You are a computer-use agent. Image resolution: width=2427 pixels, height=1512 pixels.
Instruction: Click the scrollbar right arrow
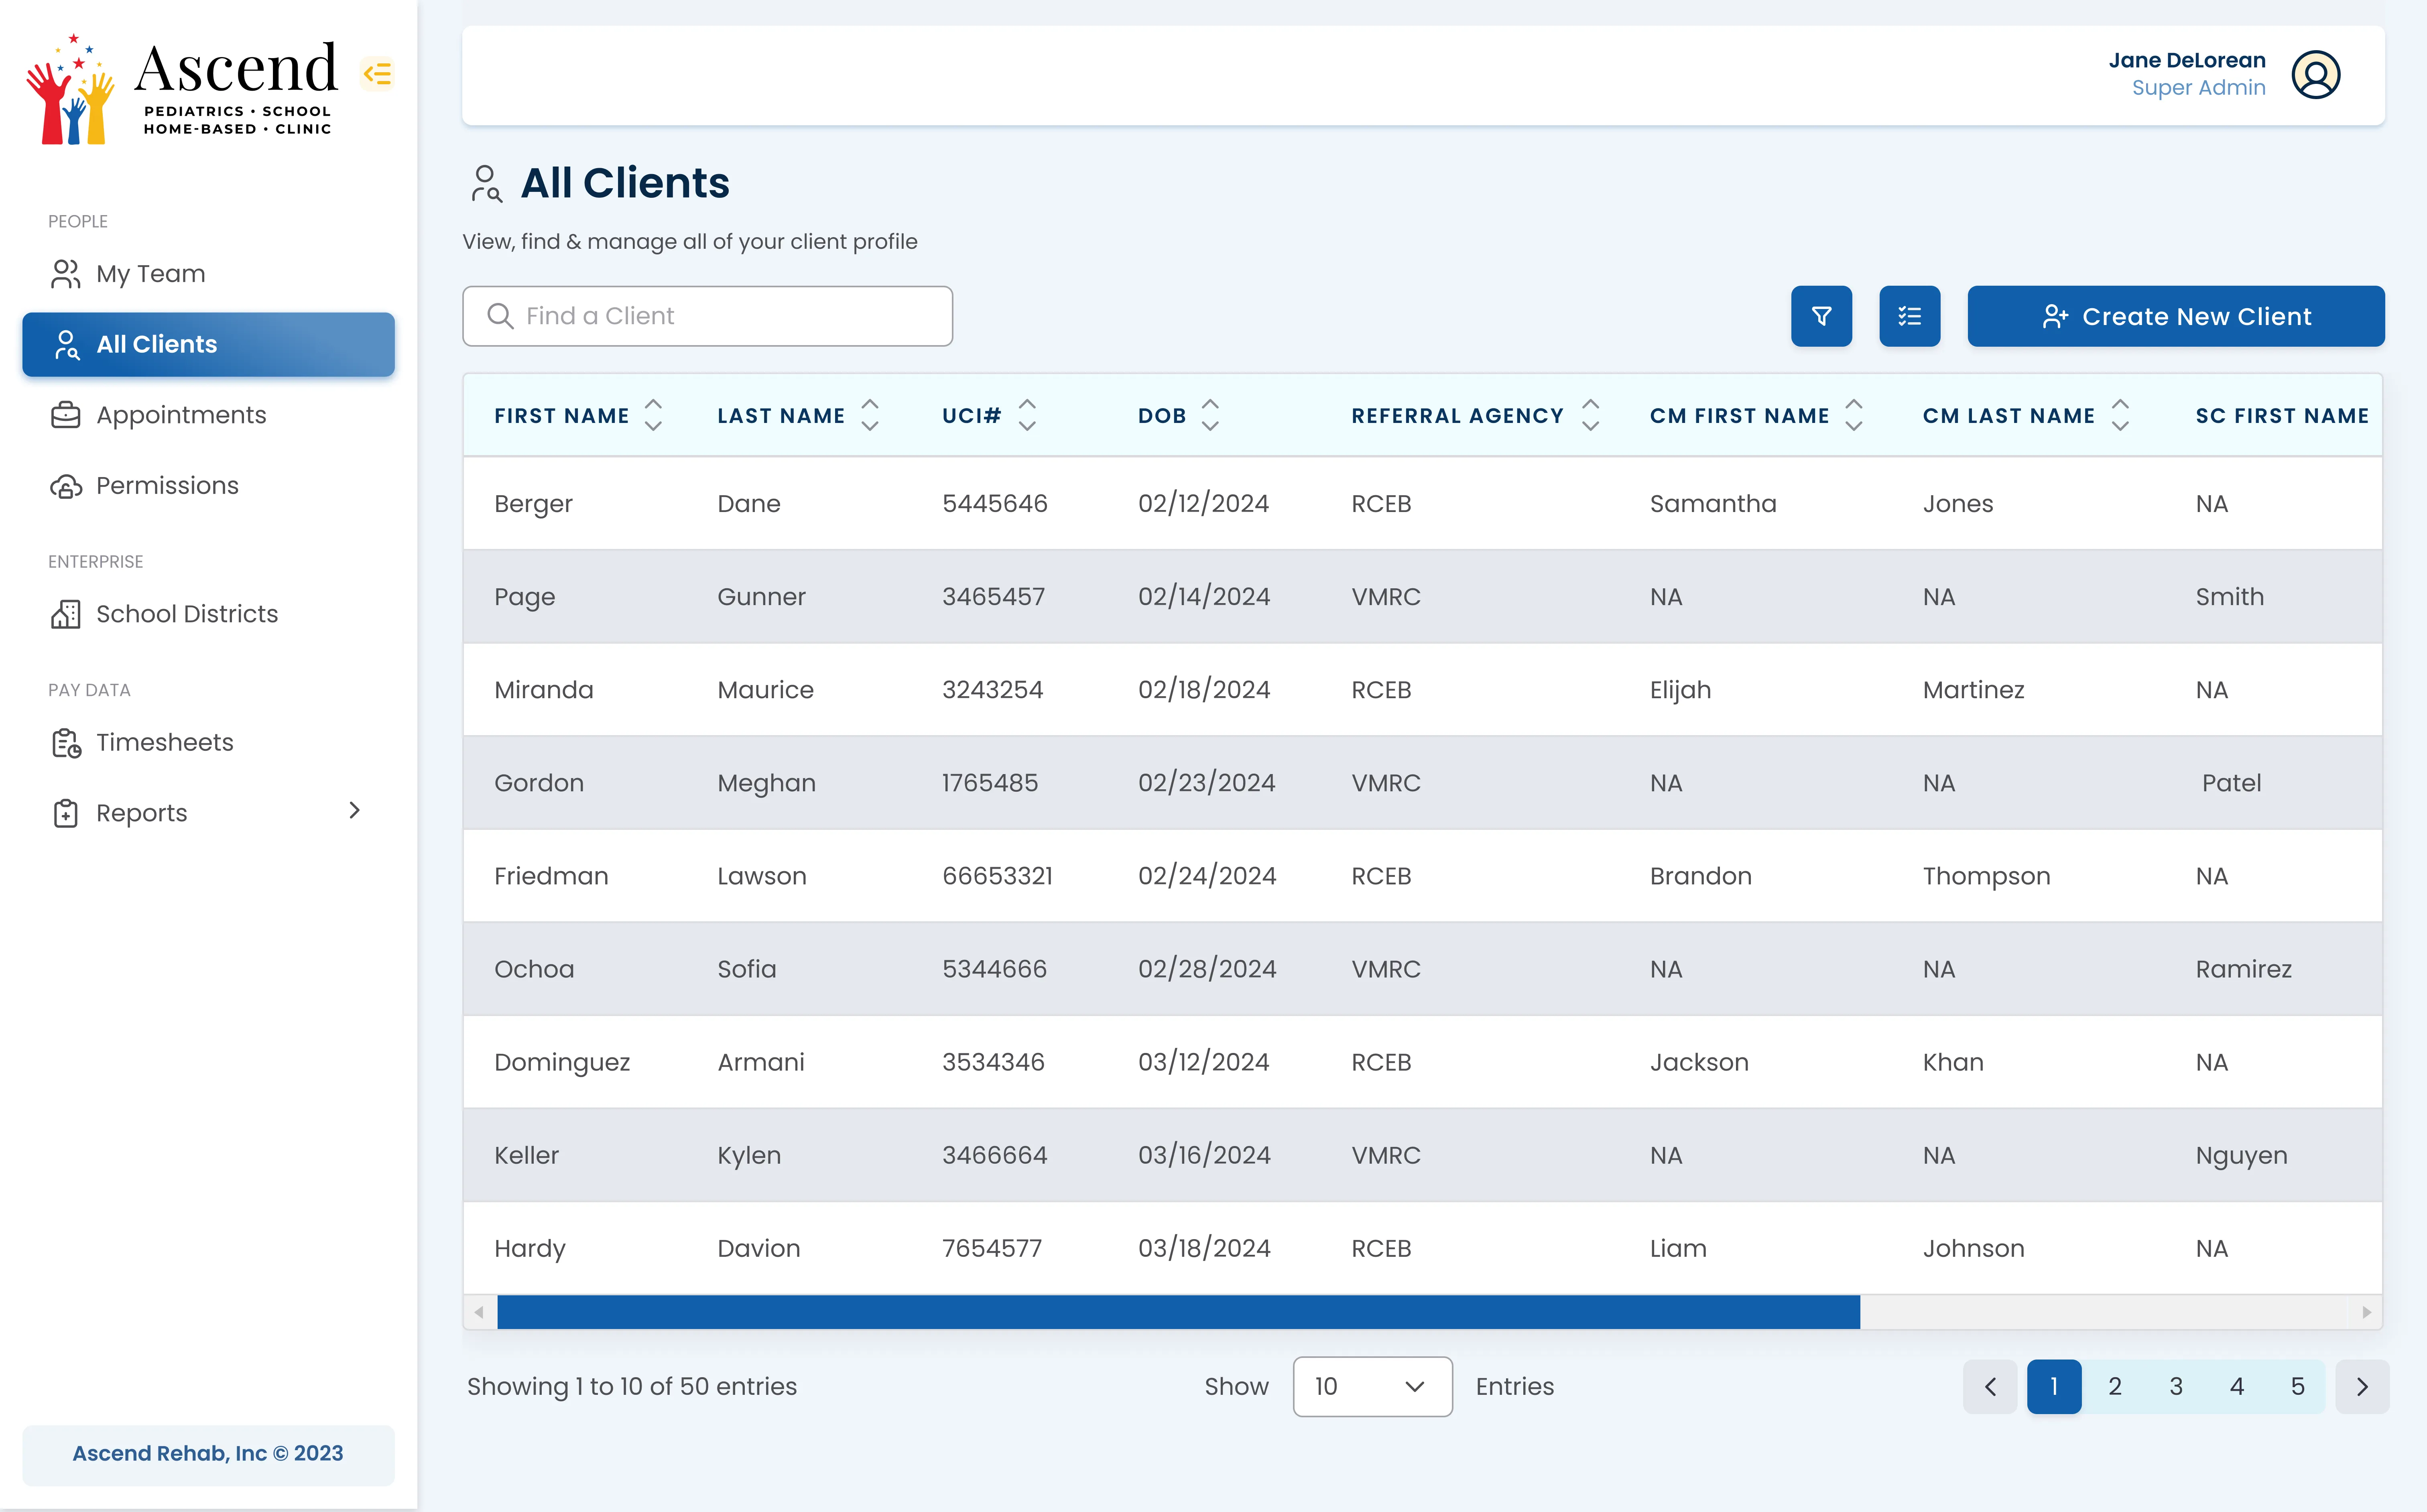[2367, 1312]
